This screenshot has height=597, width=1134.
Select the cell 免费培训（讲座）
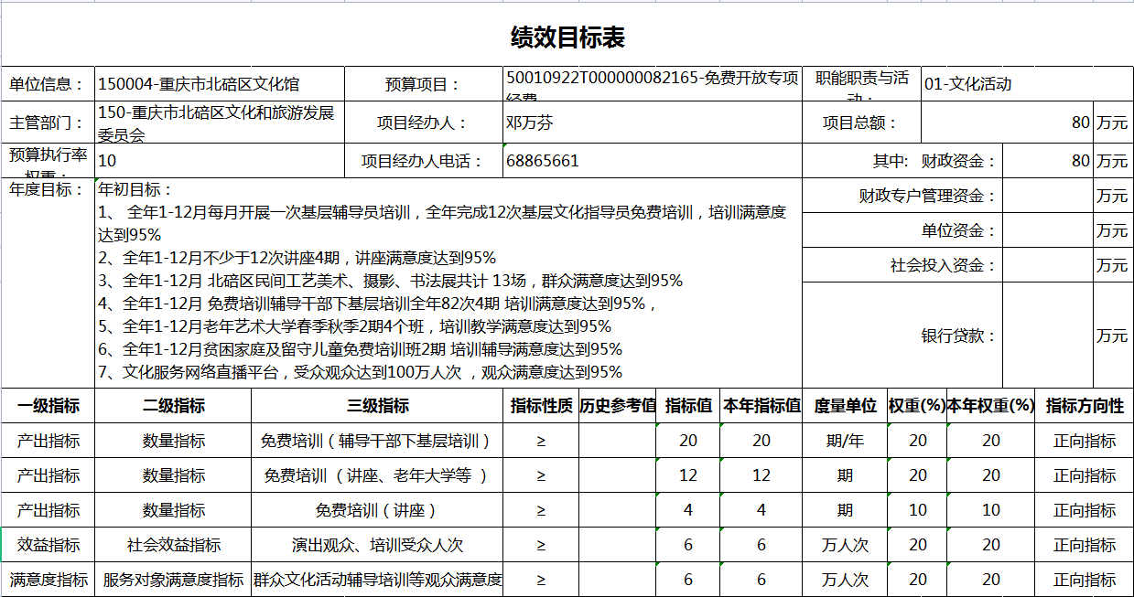(377, 510)
